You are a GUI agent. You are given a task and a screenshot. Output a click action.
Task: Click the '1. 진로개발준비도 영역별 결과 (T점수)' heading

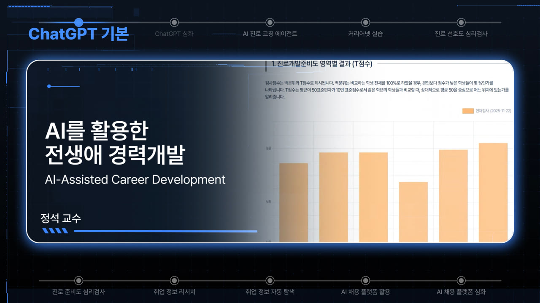tap(322, 64)
